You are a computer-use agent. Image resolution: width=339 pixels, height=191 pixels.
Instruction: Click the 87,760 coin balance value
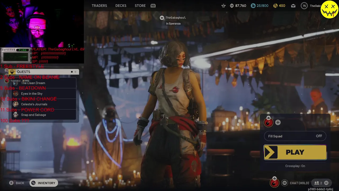[240, 6]
